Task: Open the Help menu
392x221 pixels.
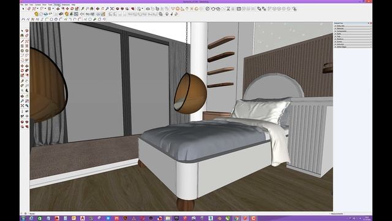Action: [73, 4]
